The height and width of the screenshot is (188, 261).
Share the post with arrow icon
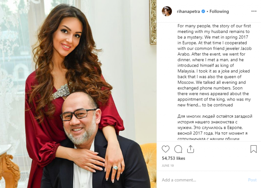tap(191, 149)
